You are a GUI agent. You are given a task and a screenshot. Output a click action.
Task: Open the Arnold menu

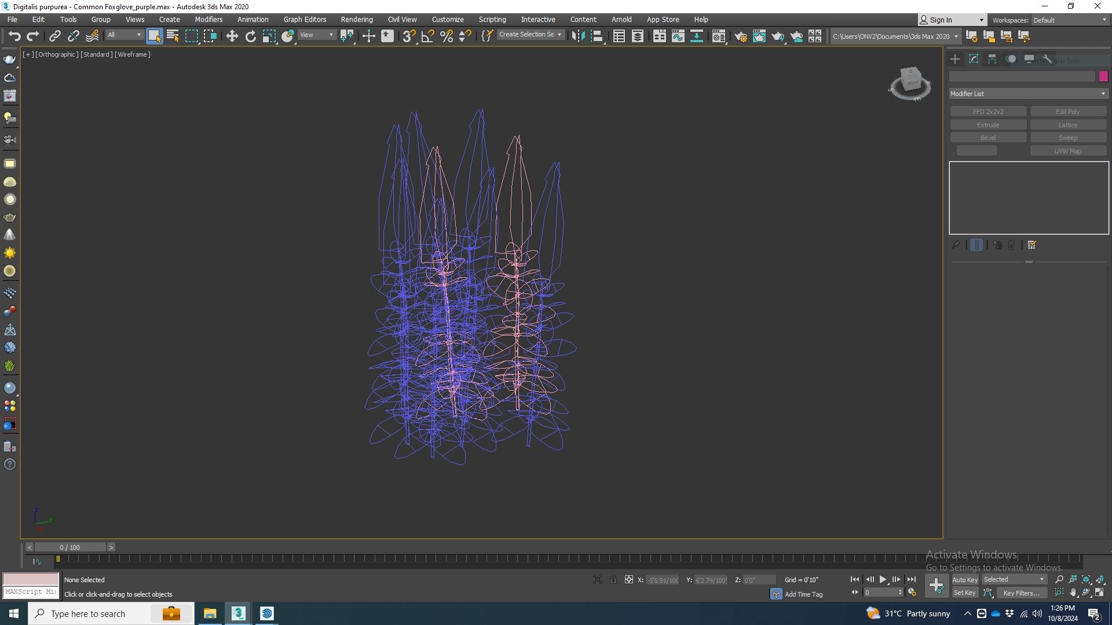click(621, 19)
